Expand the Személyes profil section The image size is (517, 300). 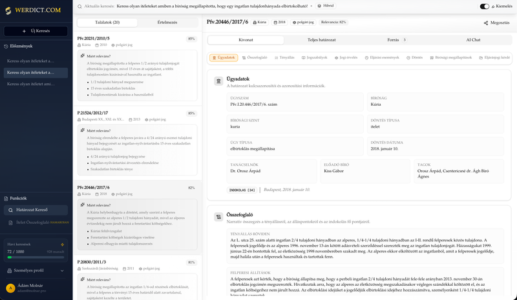pos(36,270)
